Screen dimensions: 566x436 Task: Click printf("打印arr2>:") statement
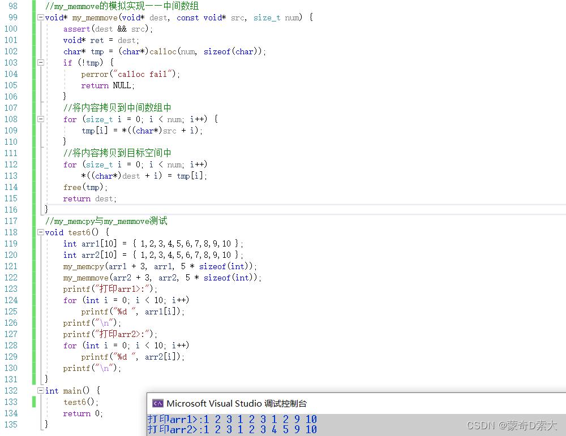click(x=110, y=334)
